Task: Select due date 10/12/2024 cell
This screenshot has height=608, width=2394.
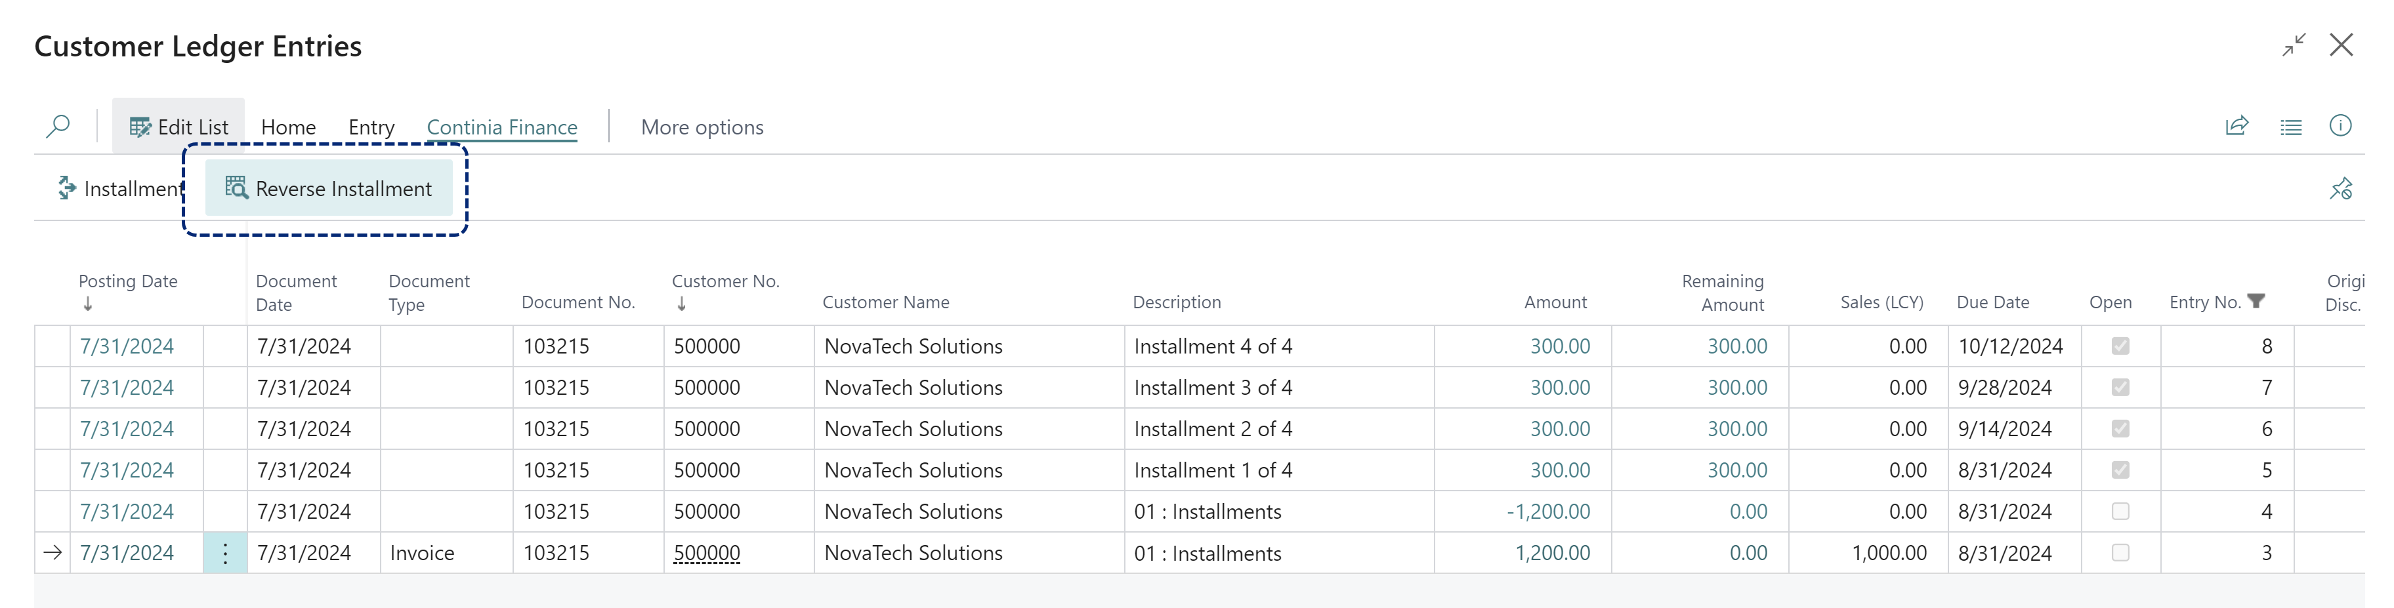Action: pos(2014,346)
